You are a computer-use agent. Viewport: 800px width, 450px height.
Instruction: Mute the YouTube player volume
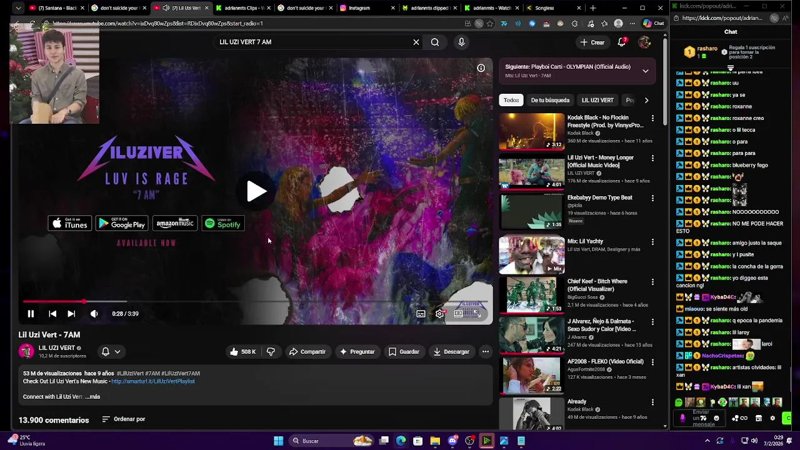tap(94, 314)
